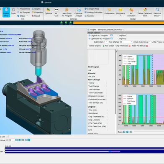Click the upper chip thickness graph
This screenshot has width=164, height=164.
tap(143, 69)
